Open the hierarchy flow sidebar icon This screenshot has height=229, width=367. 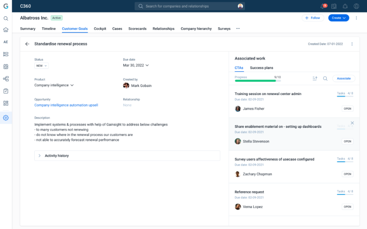6,79
